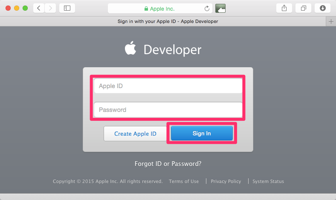This screenshot has height=200, width=336.
Task: Go back with Safari's back arrow
Action: coord(39,9)
